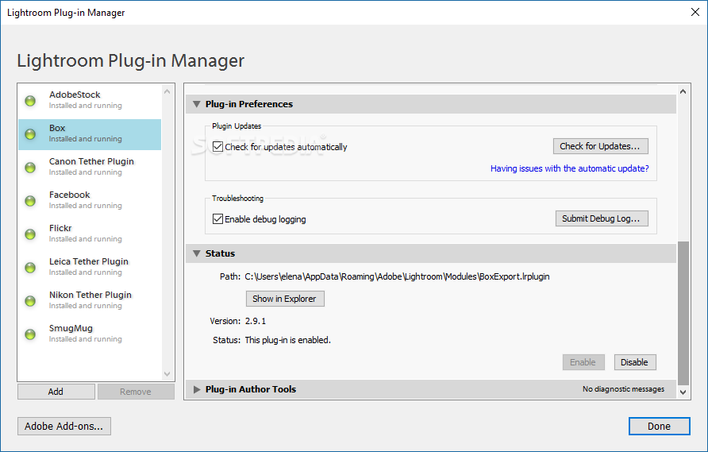This screenshot has height=452, width=708.
Task: Select SmugMug in the plug-in list
Action: pos(90,334)
